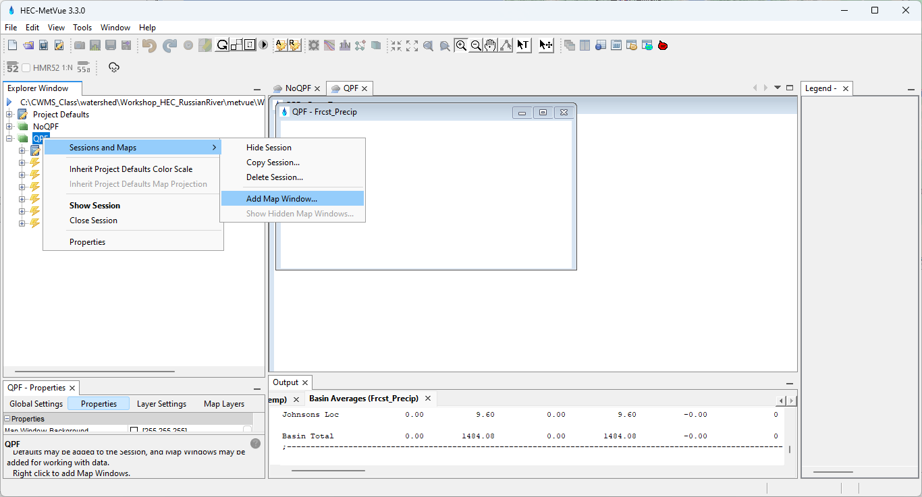Click the red storm blob icon

[x=663, y=45]
